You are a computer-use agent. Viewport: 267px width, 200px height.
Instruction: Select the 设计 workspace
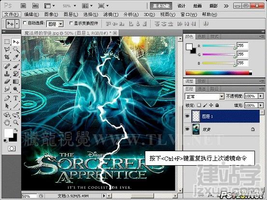point(182,6)
